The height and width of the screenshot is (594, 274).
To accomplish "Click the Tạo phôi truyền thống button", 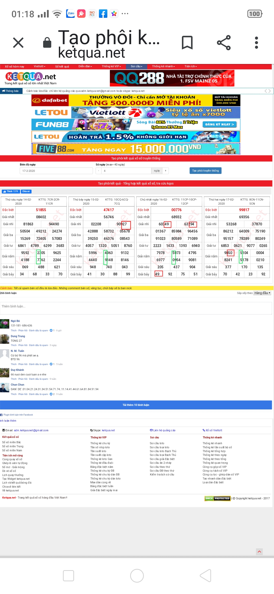I will pyautogui.click(x=205, y=171).
